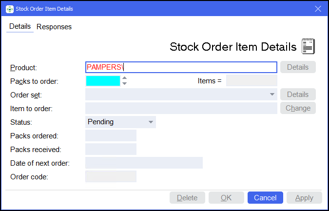Click the notepad icon beside the heading

(x=308, y=46)
